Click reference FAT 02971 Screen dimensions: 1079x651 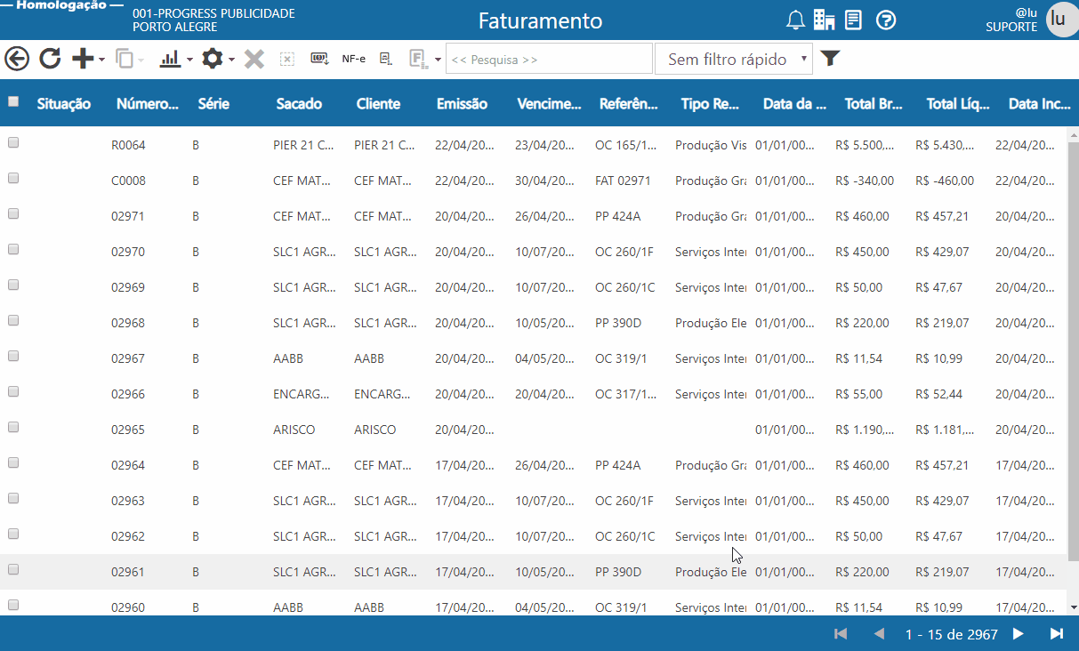tap(623, 181)
